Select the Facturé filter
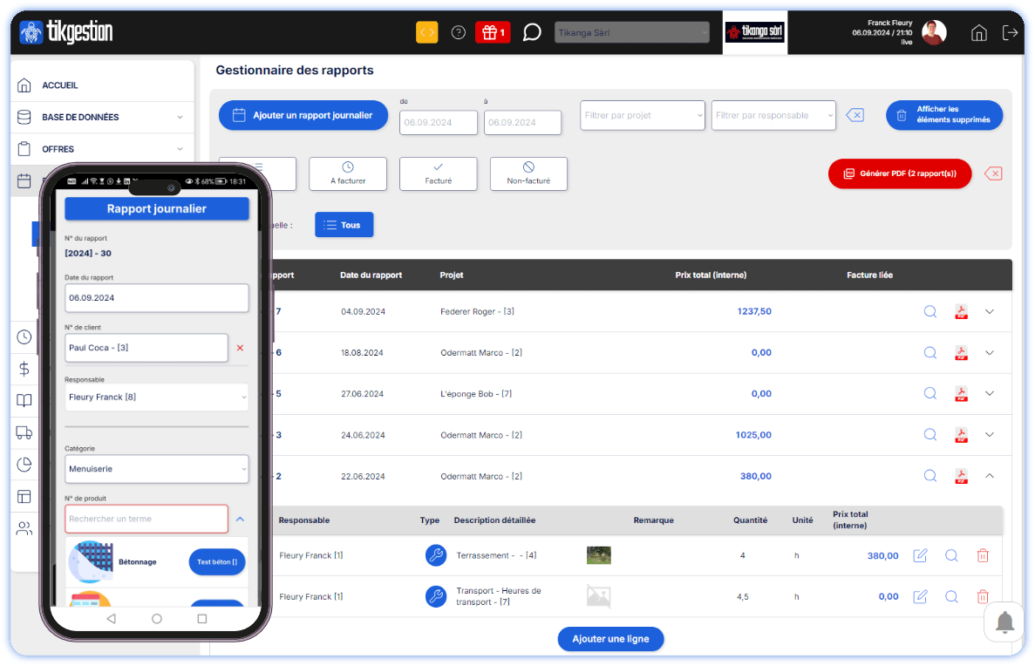 tap(438, 173)
